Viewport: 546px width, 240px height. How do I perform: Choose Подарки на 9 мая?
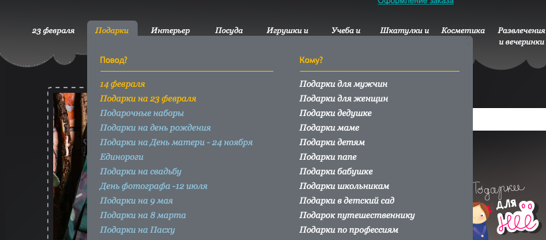pyautogui.click(x=136, y=201)
